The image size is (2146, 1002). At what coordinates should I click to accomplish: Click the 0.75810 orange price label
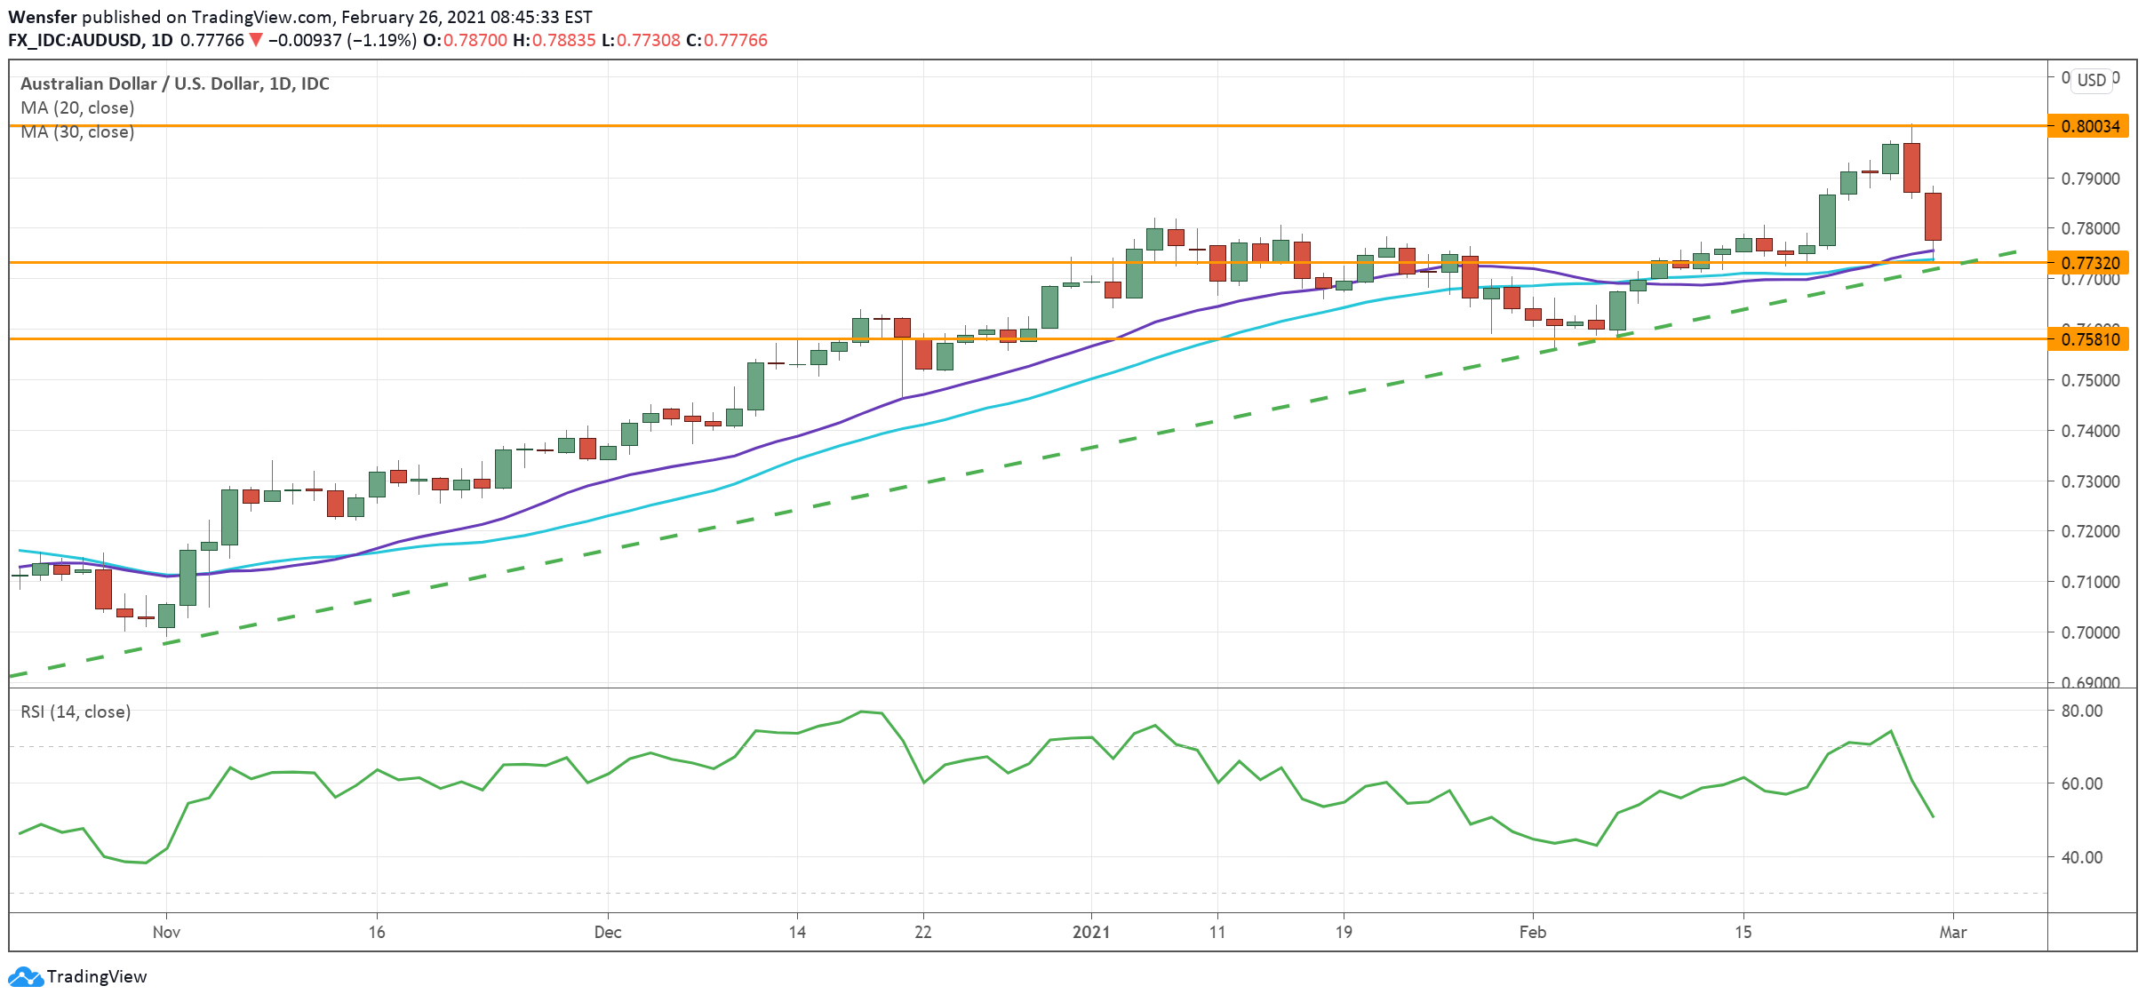2088,339
